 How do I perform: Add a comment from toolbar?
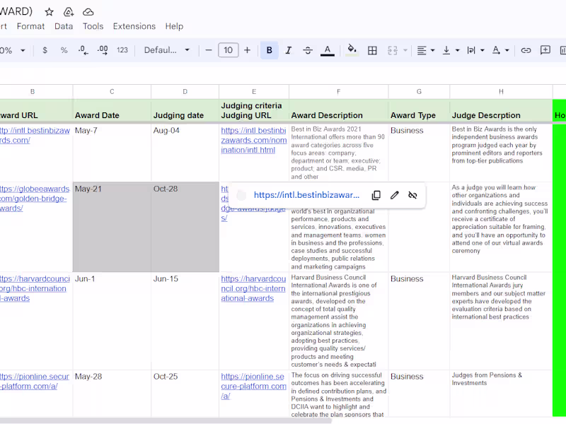pos(545,50)
